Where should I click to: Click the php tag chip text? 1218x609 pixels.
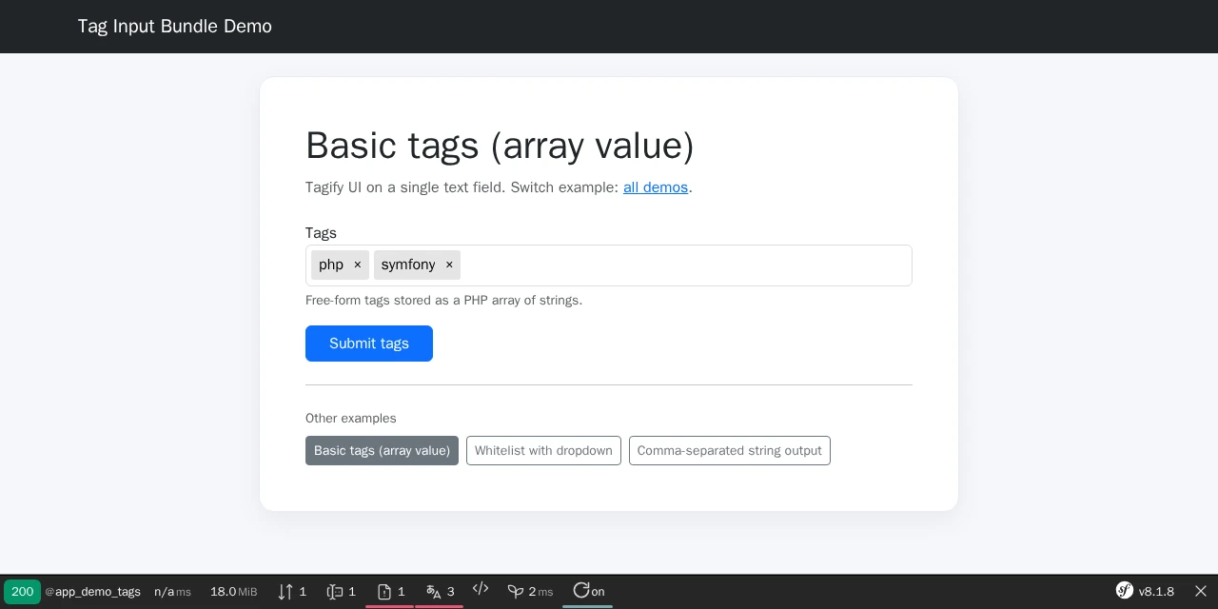point(331,265)
